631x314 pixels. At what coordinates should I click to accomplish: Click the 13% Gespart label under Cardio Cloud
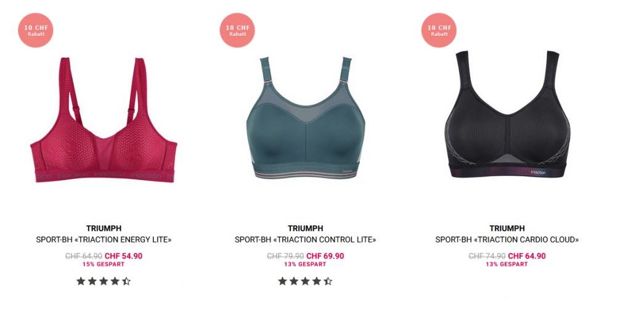click(x=507, y=265)
